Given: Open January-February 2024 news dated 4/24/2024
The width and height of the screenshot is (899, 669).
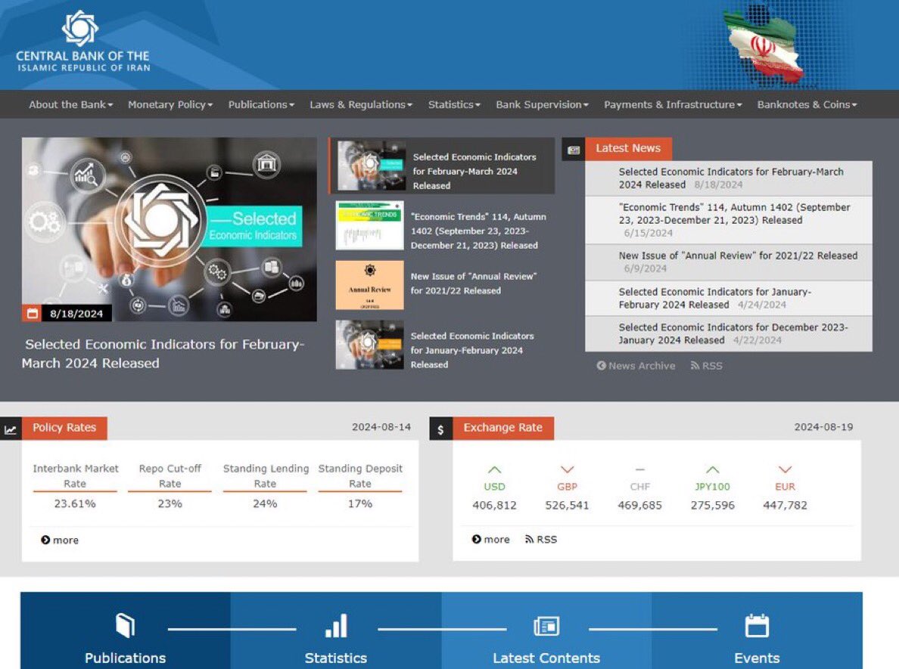Looking at the screenshot, I should pyautogui.click(x=729, y=299).
